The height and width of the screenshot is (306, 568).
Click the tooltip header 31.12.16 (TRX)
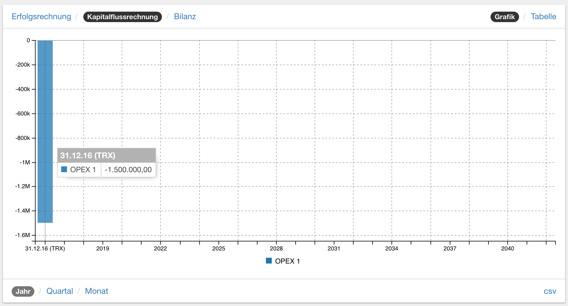(88, 156)
